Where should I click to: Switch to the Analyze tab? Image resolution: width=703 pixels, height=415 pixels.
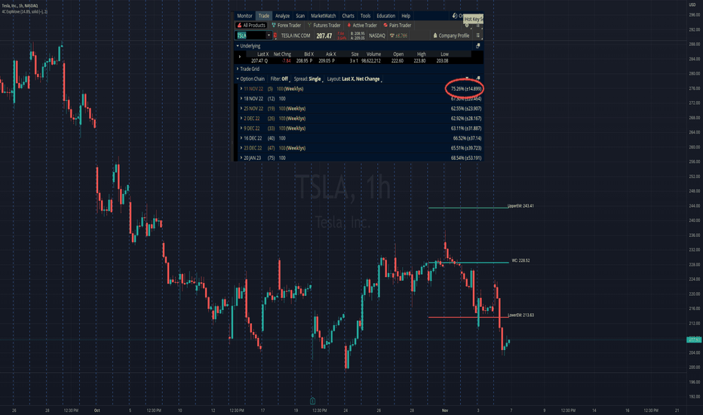point(282,16)
